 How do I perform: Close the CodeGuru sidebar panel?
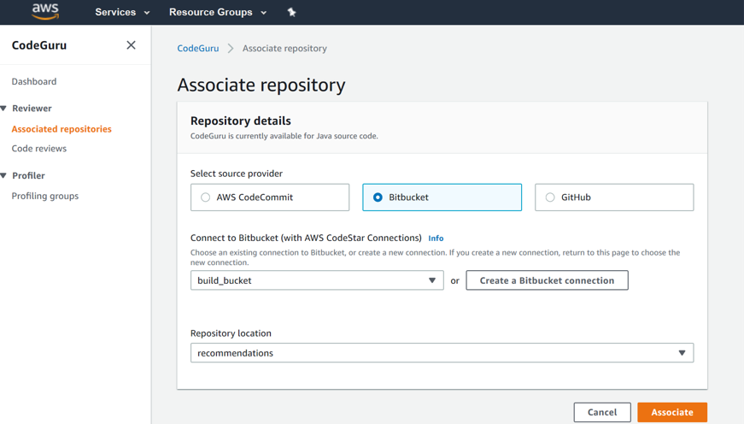click(x=131, y=45)
